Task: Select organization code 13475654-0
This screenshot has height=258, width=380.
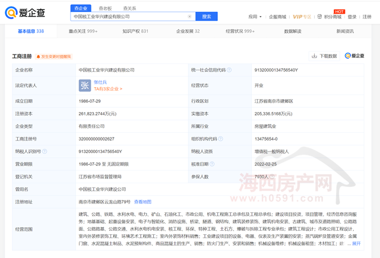Action: [266, 139]
